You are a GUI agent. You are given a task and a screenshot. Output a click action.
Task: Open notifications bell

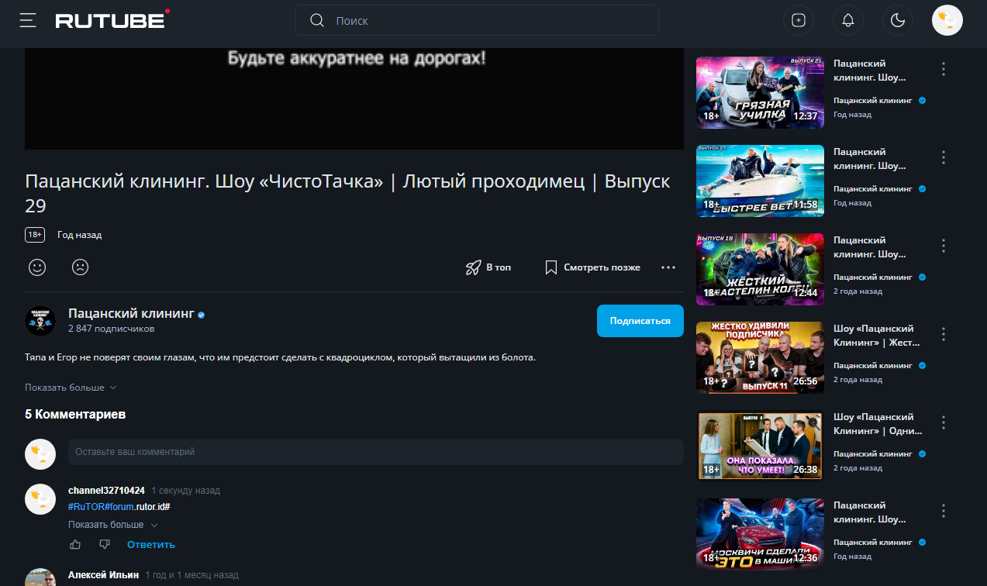[848, 20]
